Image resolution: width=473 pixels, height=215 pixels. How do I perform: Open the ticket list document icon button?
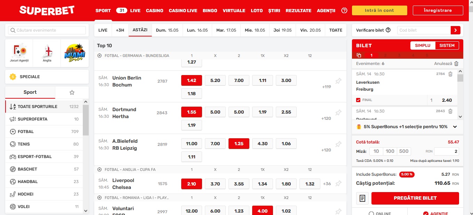(x=362, y=198)
